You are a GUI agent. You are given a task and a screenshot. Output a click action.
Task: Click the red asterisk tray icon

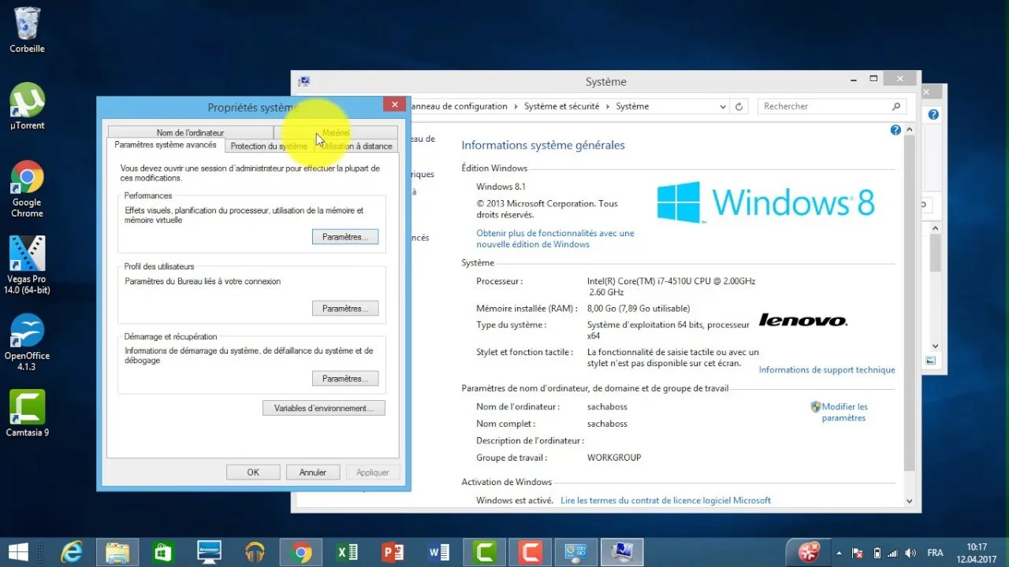coord(809,551)
